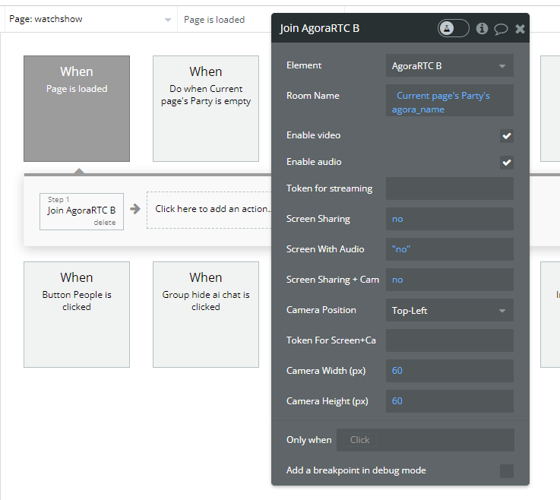Viewport: 560px width, 500px height.
Task: Open the Page is loaded workflow selector
Action: [x=226, y=20]
